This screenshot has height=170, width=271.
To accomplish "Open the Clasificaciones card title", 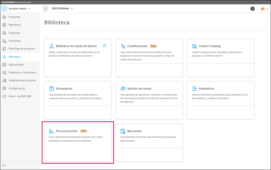I will 138,46.
